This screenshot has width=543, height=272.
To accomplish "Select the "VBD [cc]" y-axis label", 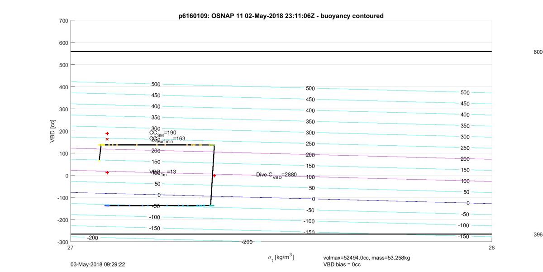I will click(x=53, y=131).
